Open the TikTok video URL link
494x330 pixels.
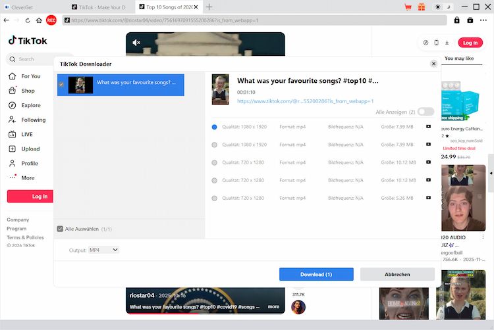click(x=305, y=101)
